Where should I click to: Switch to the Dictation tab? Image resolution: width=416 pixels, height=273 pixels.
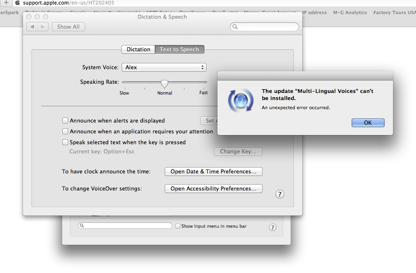(138, 50)
